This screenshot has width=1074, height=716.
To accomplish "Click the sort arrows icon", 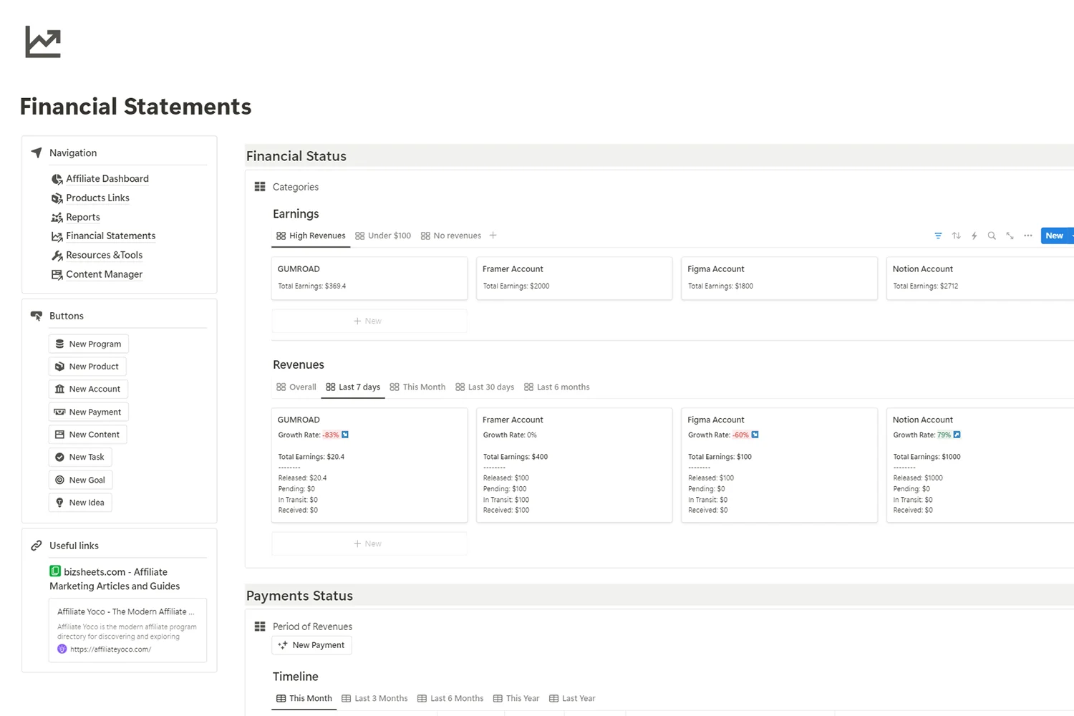I will (x=956, y=236).
